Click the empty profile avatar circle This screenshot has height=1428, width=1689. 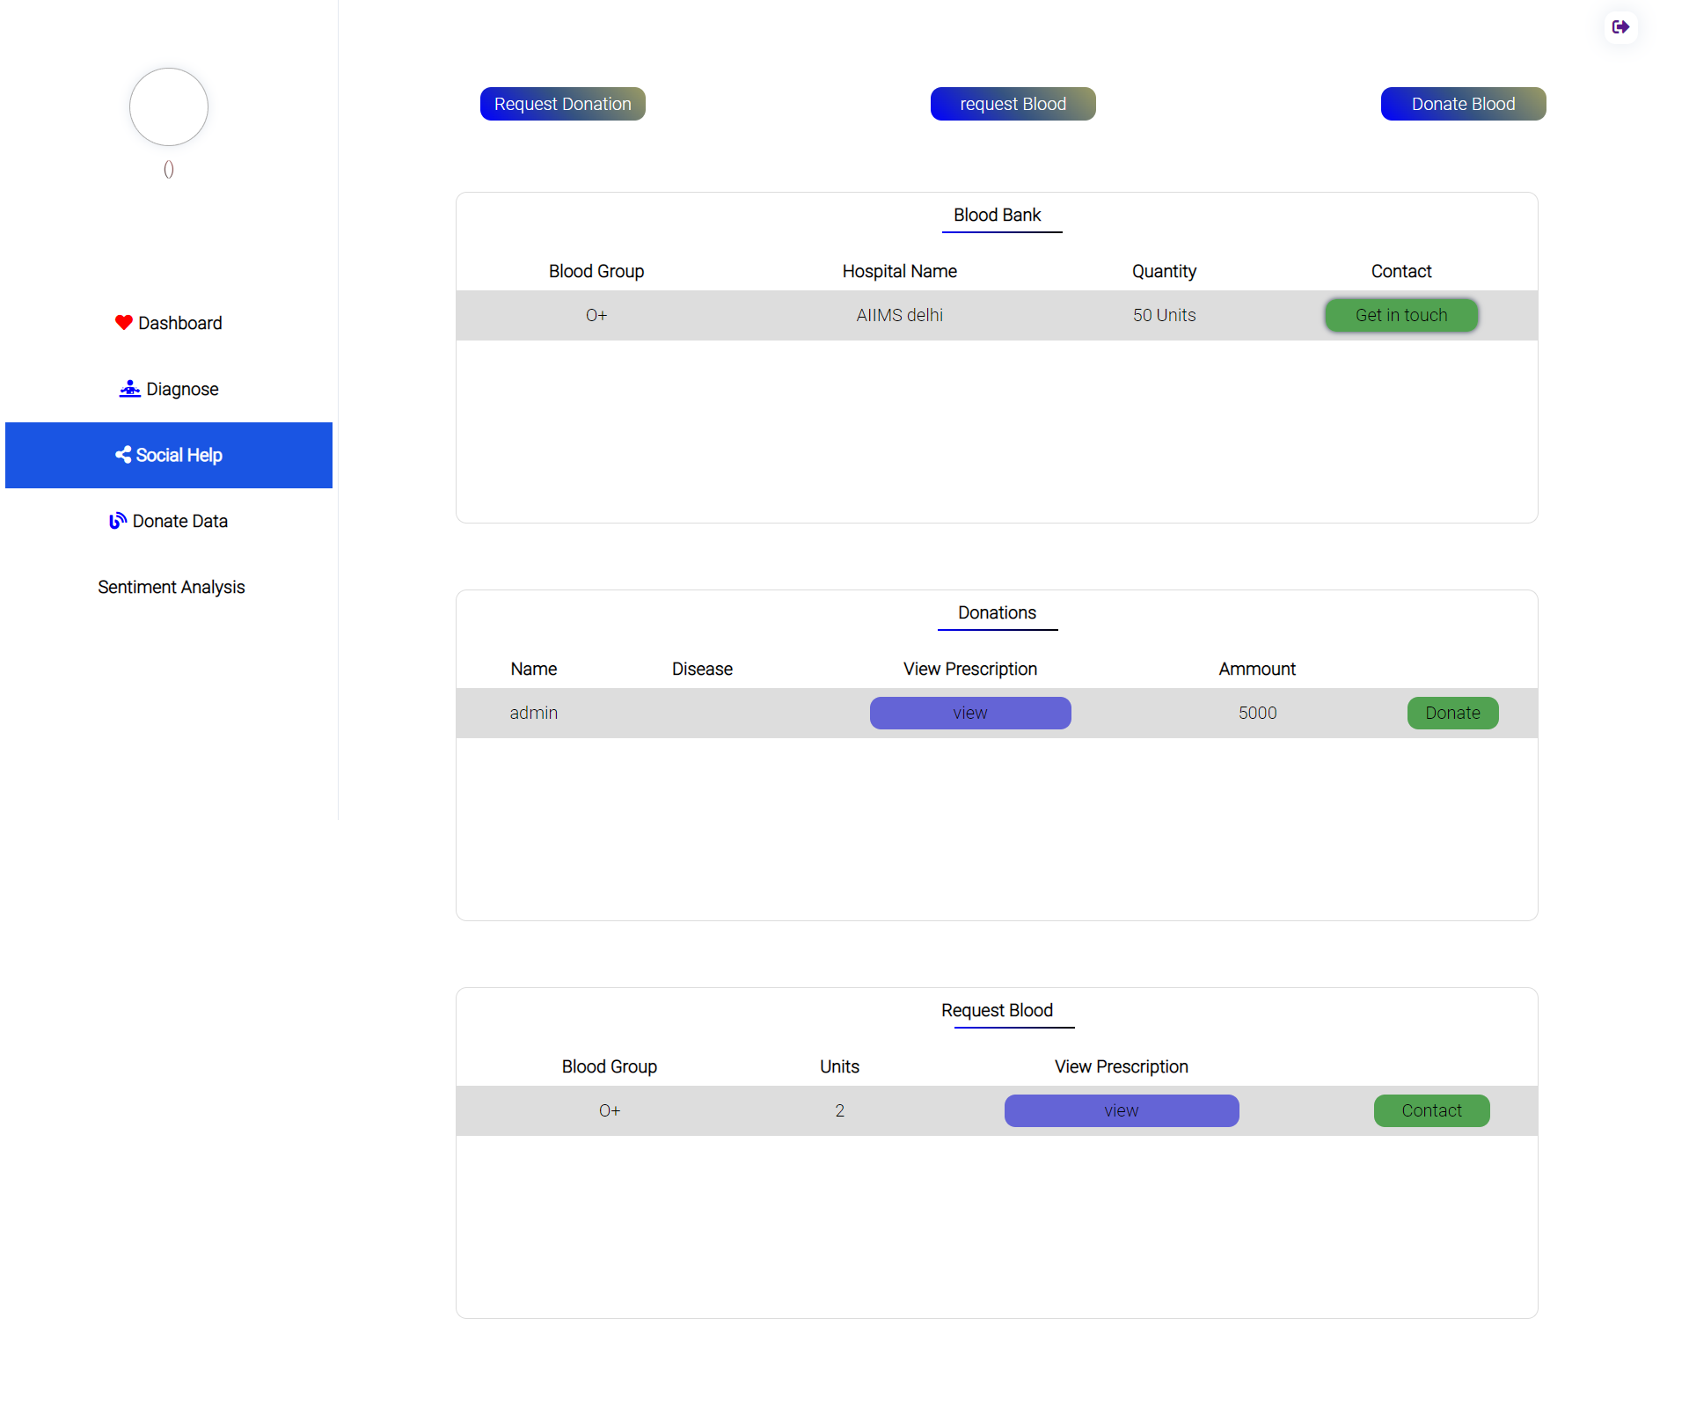169,107
